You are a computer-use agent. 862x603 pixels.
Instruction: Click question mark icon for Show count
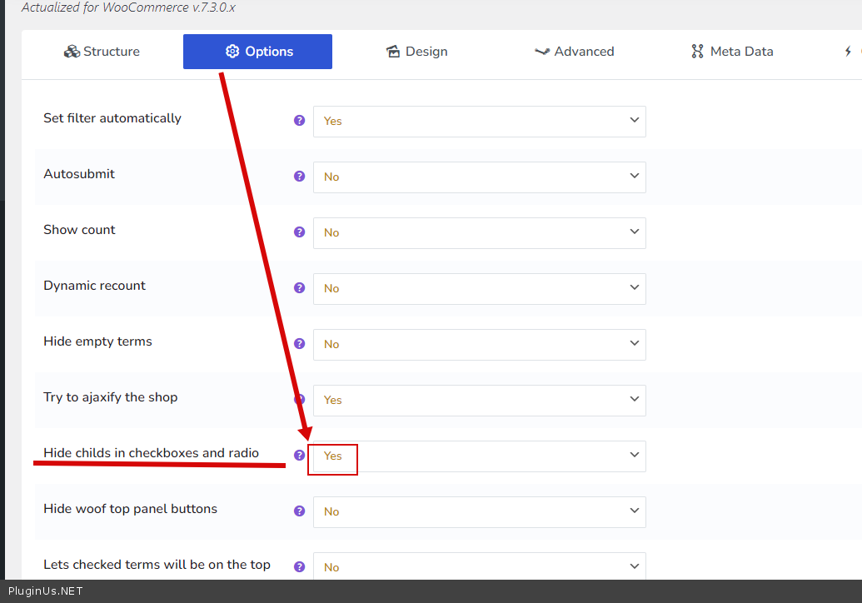click(300, 232)
